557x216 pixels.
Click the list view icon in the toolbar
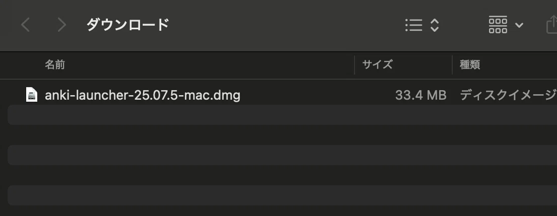414,25
